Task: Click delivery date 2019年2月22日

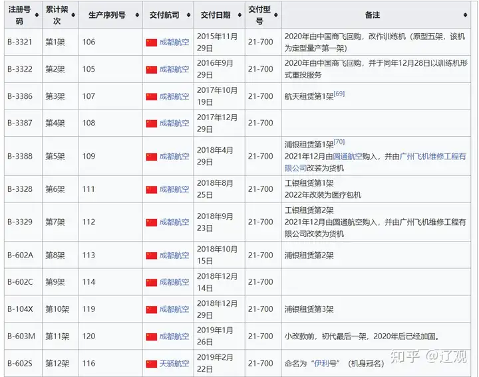Action: (x=215, y=364)
